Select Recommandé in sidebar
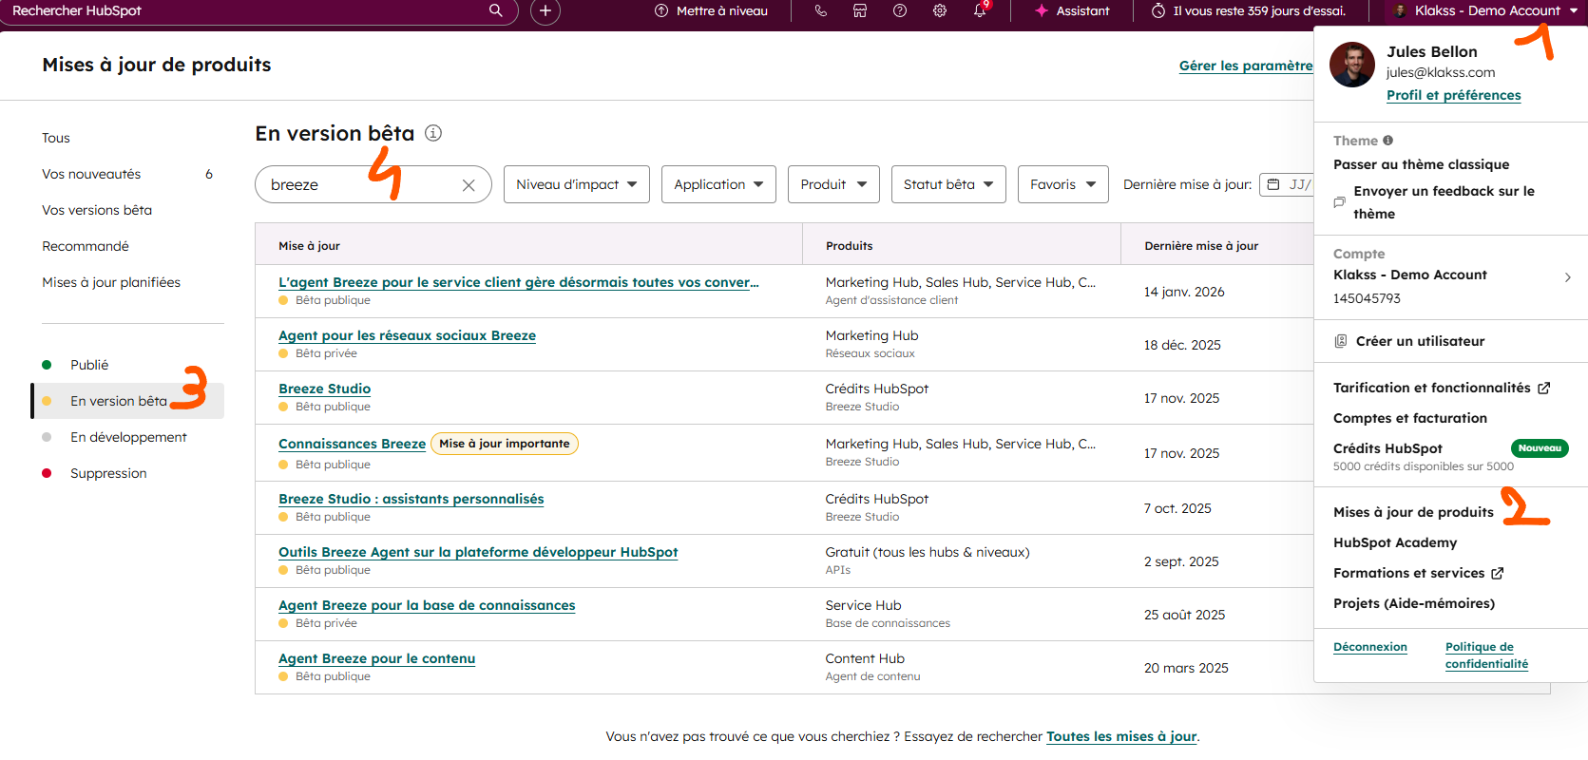The width and height of the screenshot is (1588, 760). (x=86, y=246)
